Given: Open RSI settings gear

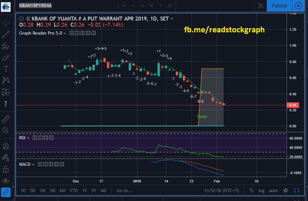Looking at the screenshot, I should tap(40, 138).
